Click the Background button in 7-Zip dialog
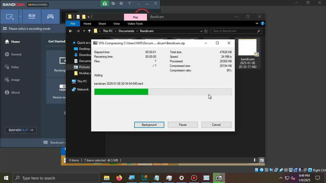The width and height of the screenshot is (326, 183). point(149,125)
